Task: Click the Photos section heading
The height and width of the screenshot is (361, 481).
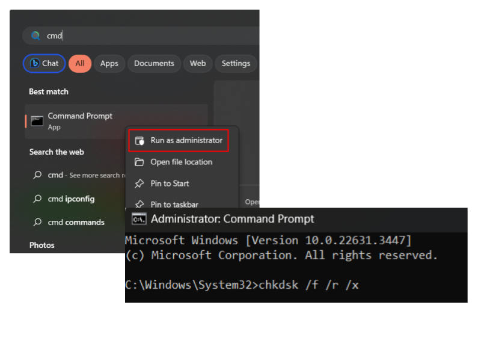Action: click(x=41, y=245)
